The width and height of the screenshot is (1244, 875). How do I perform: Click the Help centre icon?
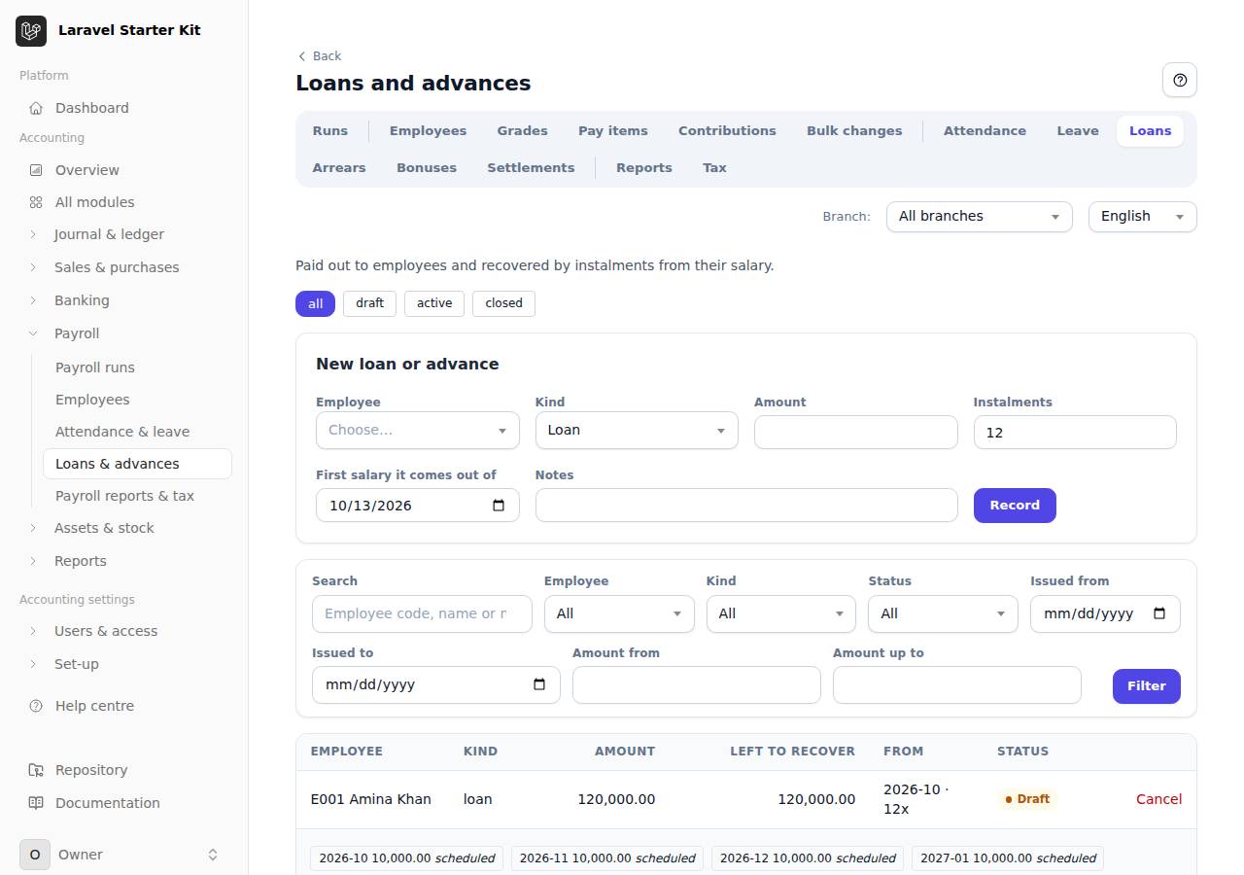(x=36, y=706)
